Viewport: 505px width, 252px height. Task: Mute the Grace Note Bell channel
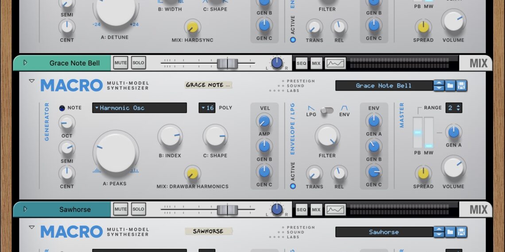[120, 63]
